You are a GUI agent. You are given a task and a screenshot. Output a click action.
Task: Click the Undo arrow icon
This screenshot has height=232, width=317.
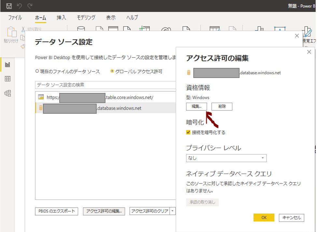(20, 6)
